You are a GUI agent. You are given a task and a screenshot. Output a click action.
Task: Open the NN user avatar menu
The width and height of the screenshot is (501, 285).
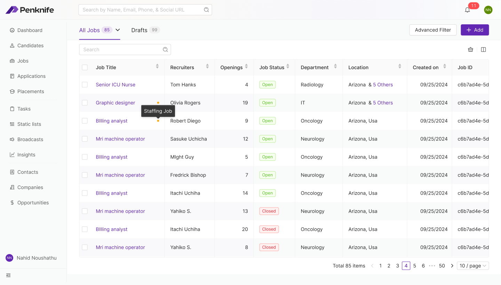[488, 10]
